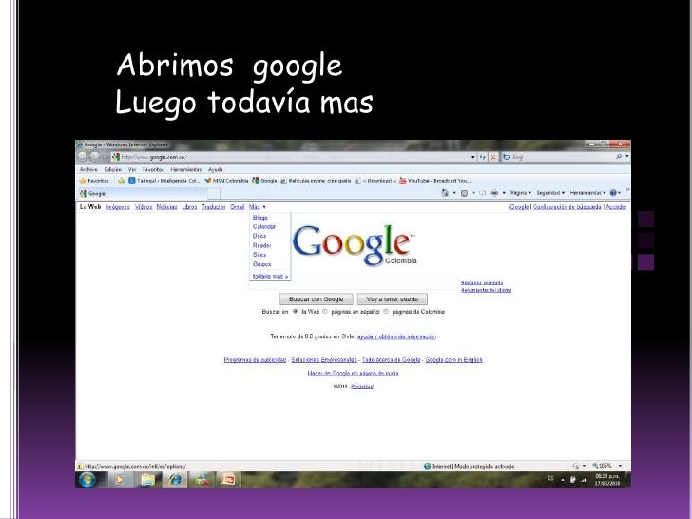
Task: Choose Docs from the Más menu
Action: pos(259,236)
